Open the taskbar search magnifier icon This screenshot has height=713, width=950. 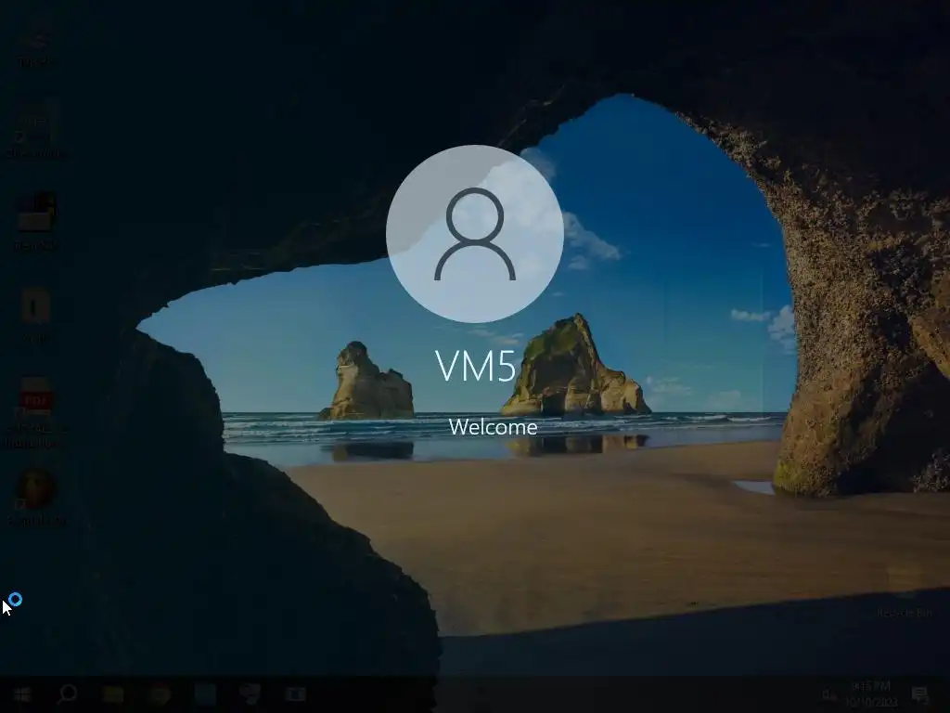67,694
